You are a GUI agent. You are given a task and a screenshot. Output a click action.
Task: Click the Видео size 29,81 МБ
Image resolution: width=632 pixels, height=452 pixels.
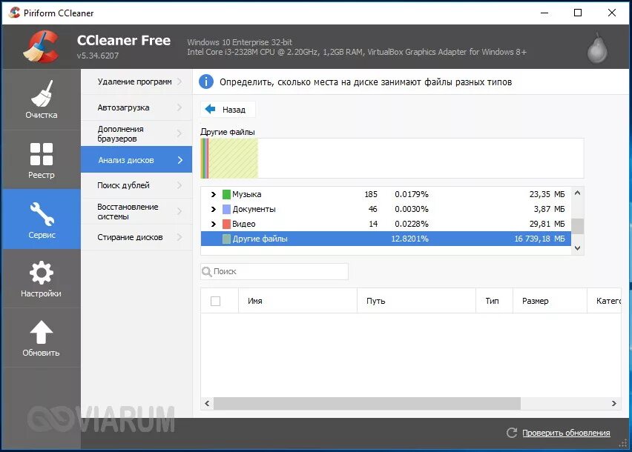pyautogui.click(x=547, y=224)
